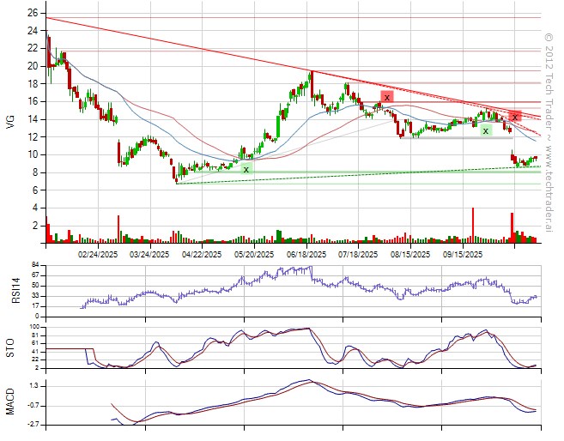Click the green X marker in September 2025
Viewport: 564px width, 441px height.
[485, 130]
